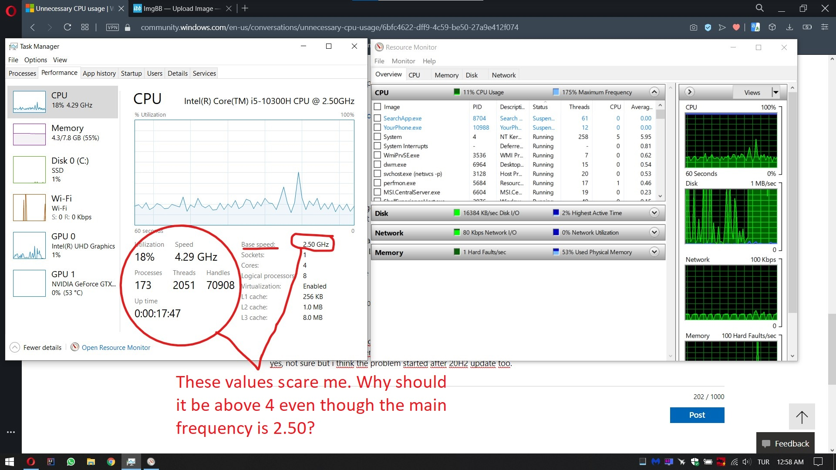836x470 pixels.
Task: Open the My Flow send icon
Action: tap(722, 27)
